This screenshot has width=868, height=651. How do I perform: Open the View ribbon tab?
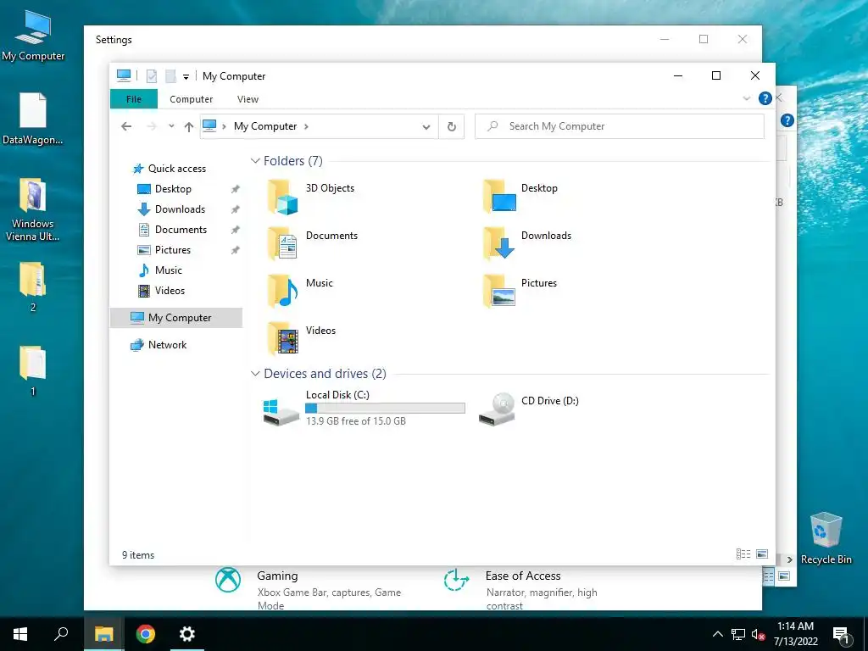coord(248,99)
